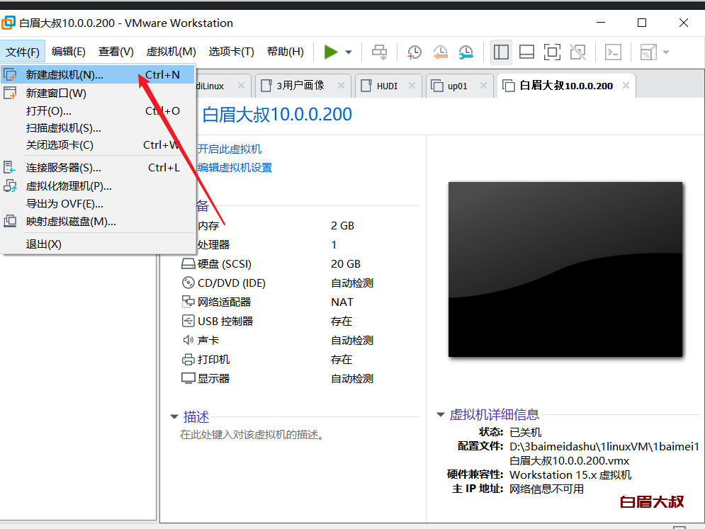Collapse the 描述 section
The image size is (705, 529).
(x=174, y=416)
